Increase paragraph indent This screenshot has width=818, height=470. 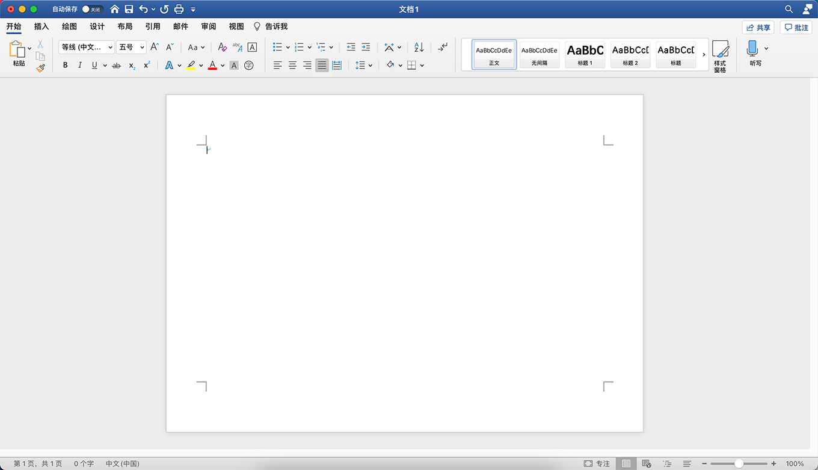[x=366, y=46]
